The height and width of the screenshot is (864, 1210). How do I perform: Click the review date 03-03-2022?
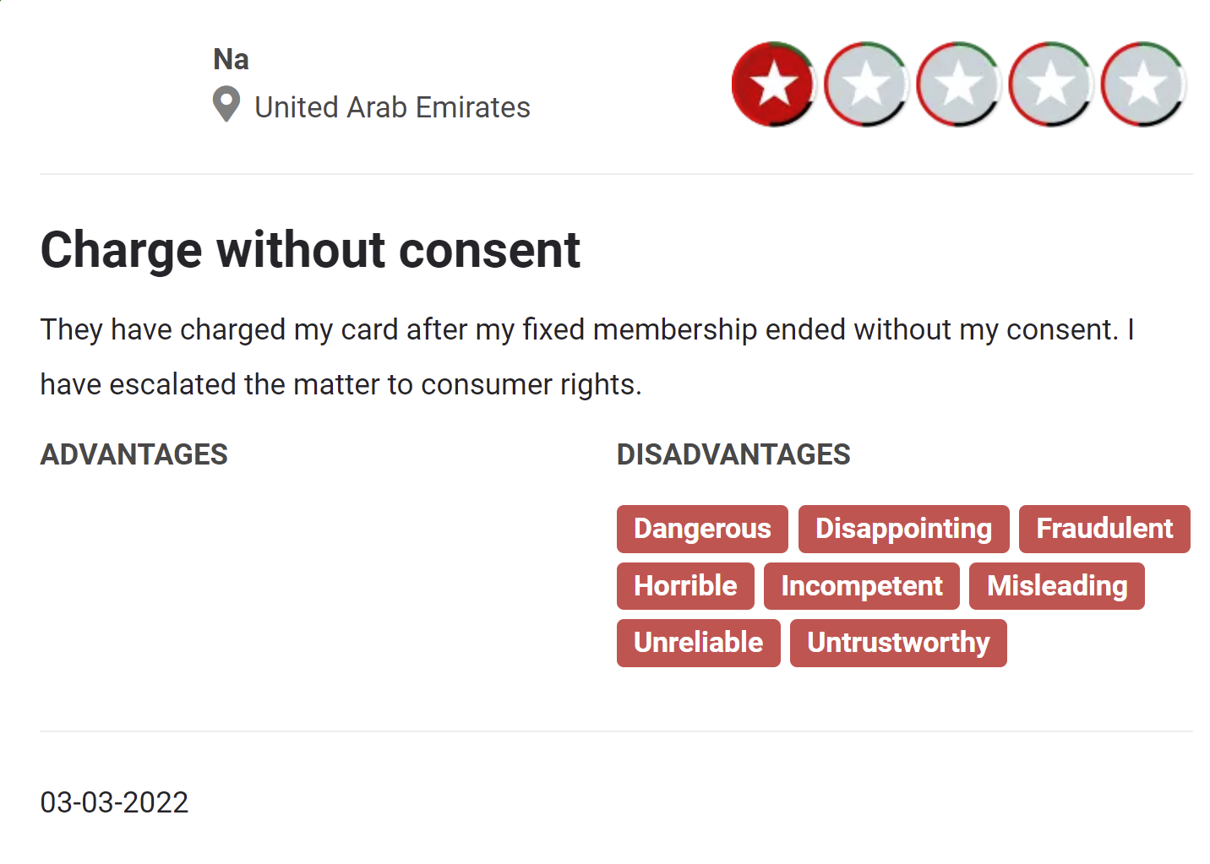pos(114,802)
